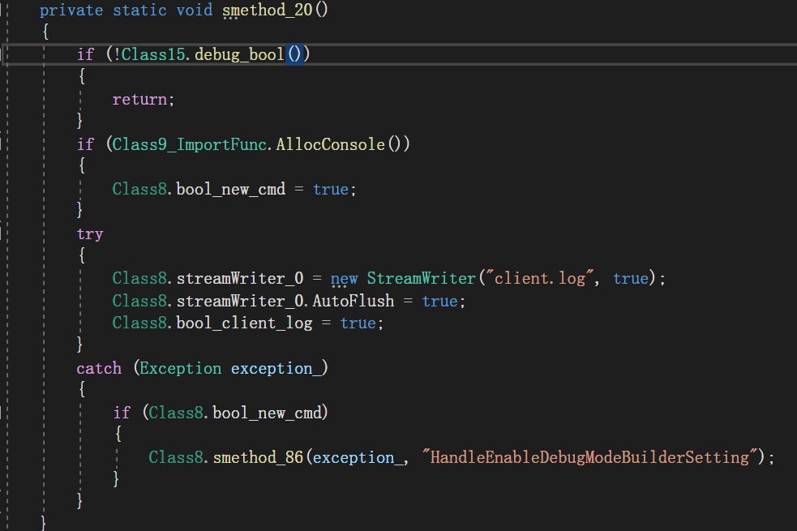Click 'bool_new_cmd' inside the catch block if
This screenshot has height=531, width=797.
point(268,413)
